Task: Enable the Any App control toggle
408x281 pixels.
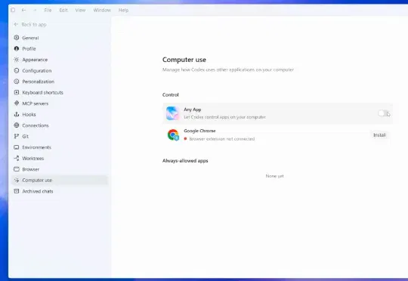Action: [x=384, y=113]
